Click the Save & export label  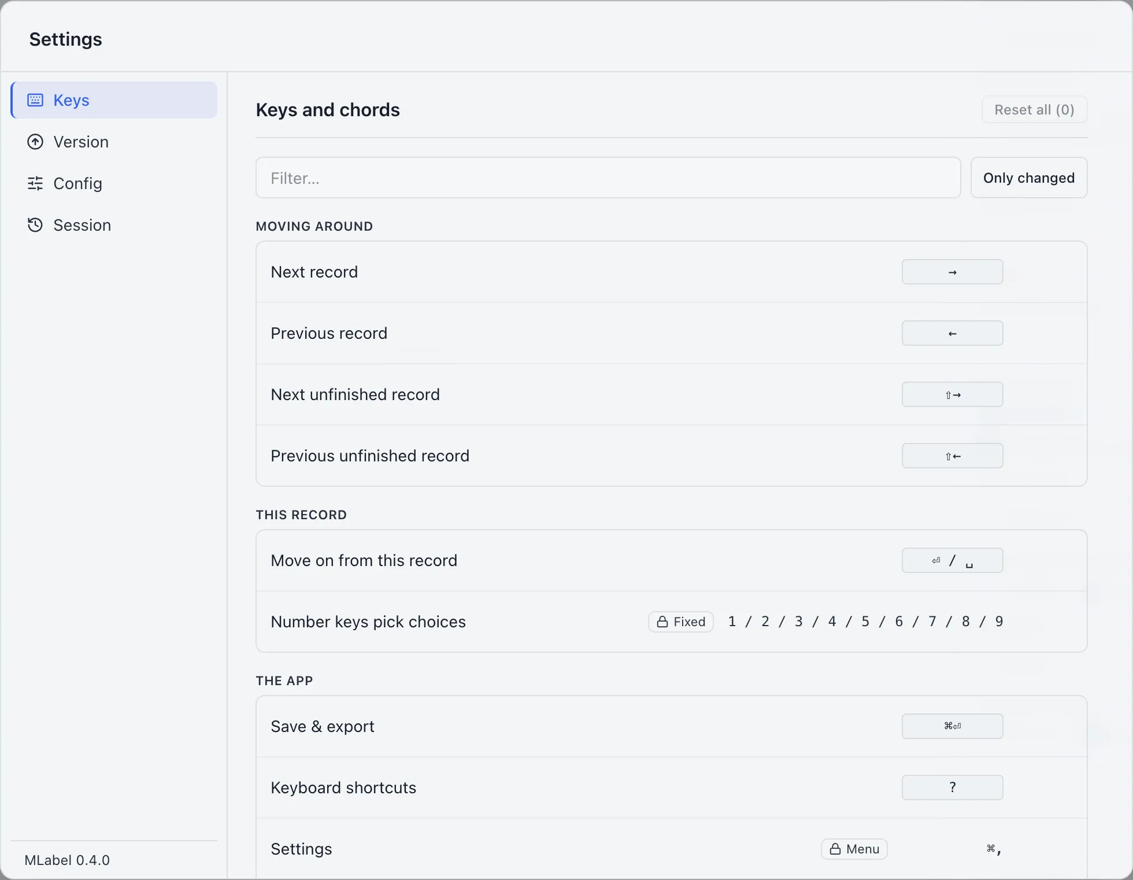(x=323, y=726)
